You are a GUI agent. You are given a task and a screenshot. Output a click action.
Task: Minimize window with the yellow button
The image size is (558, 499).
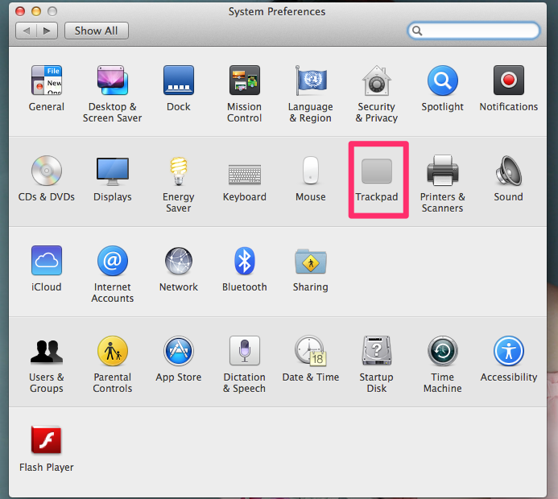click(x=36, y=11)
